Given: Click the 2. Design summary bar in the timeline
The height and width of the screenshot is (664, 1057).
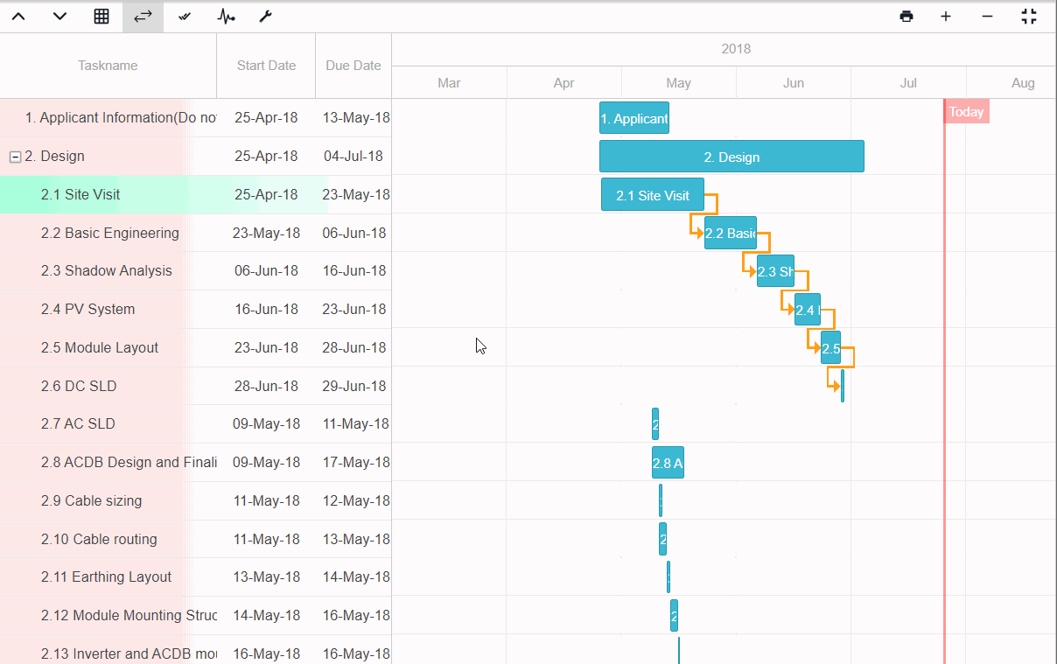Looking at the screenshot, I should coord(731,156).
